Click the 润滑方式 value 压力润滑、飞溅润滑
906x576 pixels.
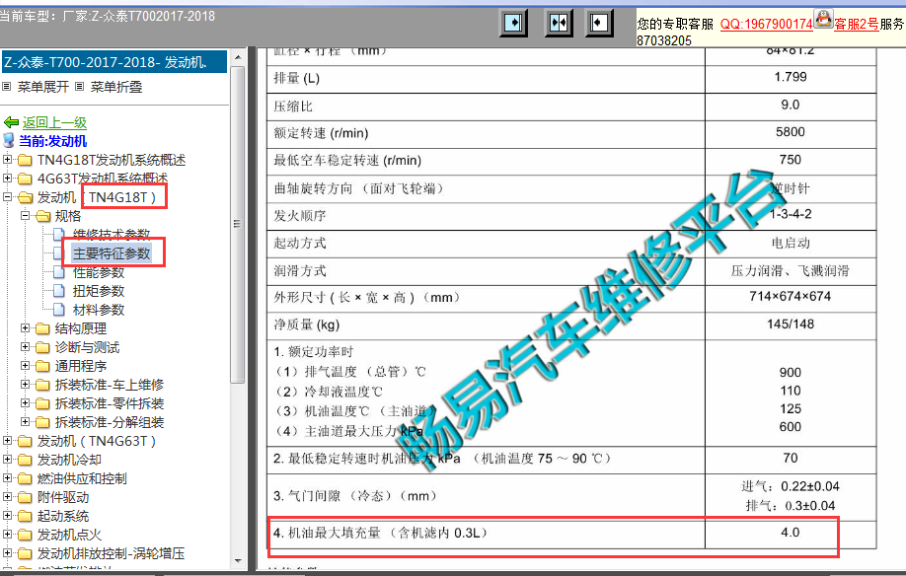[x=790, y=270]
